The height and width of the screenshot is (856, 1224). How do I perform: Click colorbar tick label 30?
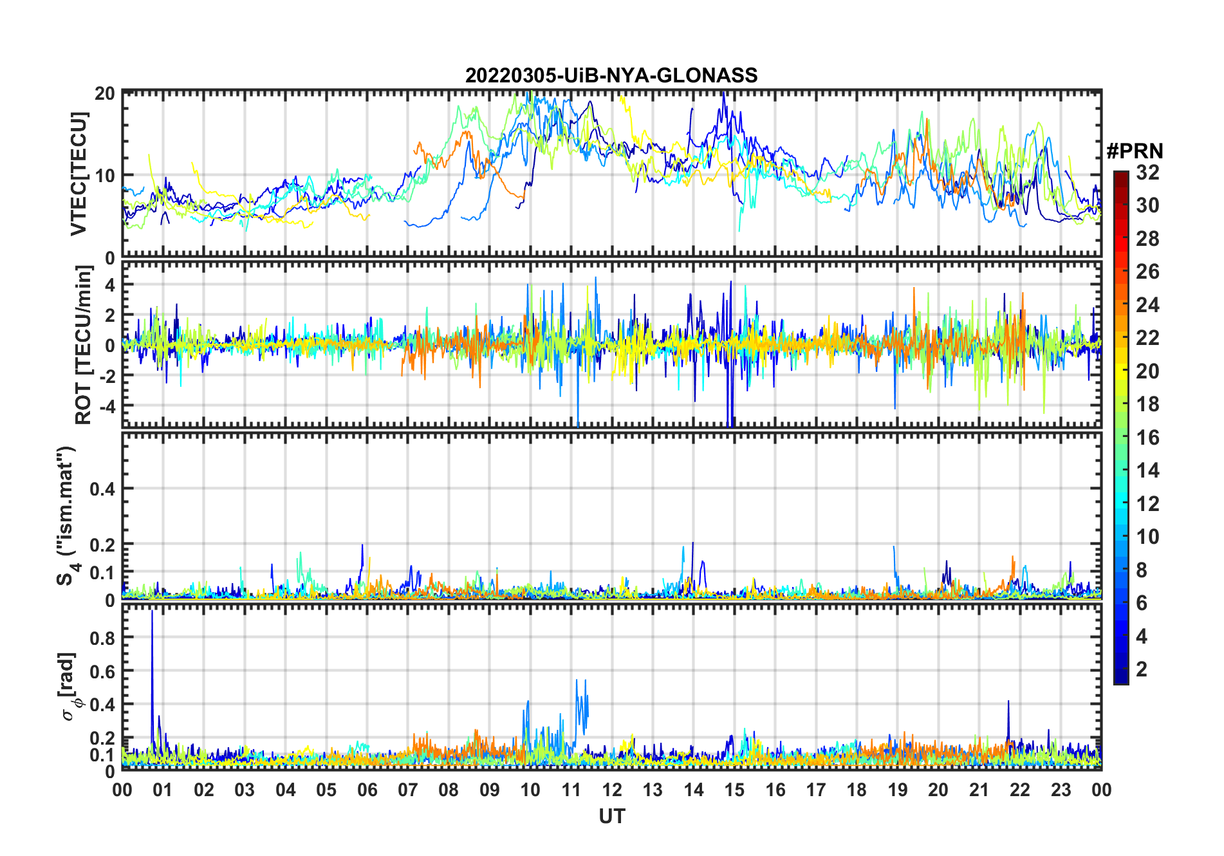(x=1147, y=205)
